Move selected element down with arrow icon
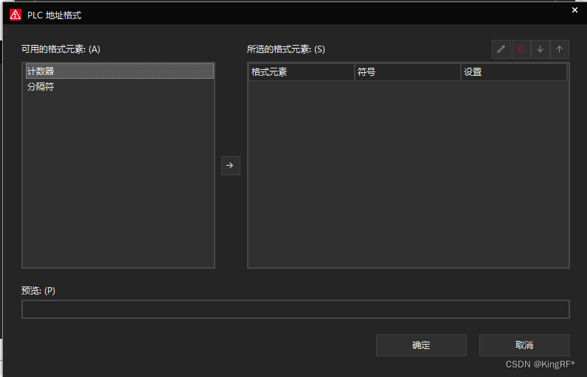Screen dimensions: 587x377 (540, 49)
